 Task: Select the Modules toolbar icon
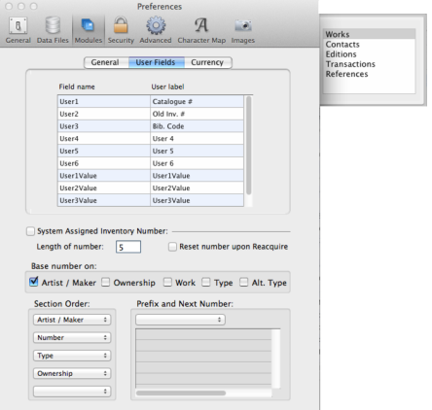point(89,30)
